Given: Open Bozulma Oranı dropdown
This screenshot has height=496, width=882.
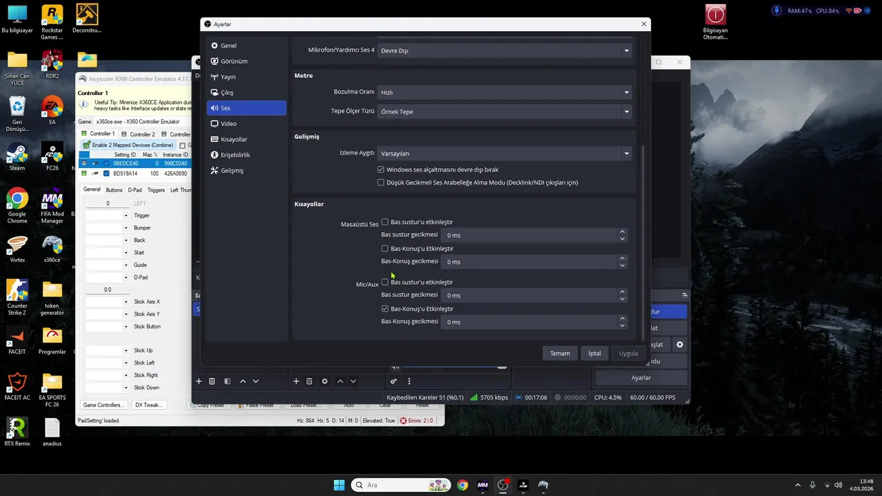Looking at the screenshot, I should pyautogui.click(x=504, y=92).
